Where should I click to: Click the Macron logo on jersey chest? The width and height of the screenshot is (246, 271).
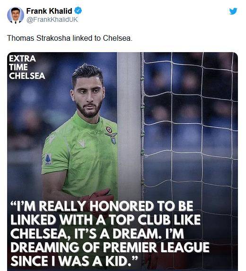coord(82,144)
